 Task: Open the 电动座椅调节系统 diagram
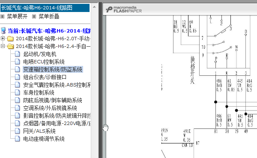click(x=44, y=139)
